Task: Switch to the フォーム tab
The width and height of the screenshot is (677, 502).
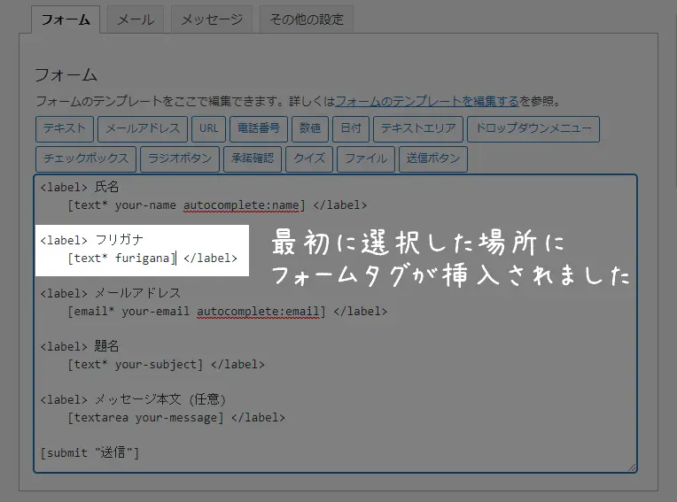Action: [66, 19]
